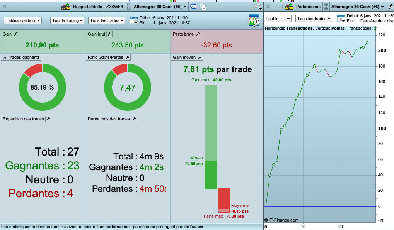Click Gain brut panel label button
The height and width of the screenshot is (230, 394).
(97, 34)
